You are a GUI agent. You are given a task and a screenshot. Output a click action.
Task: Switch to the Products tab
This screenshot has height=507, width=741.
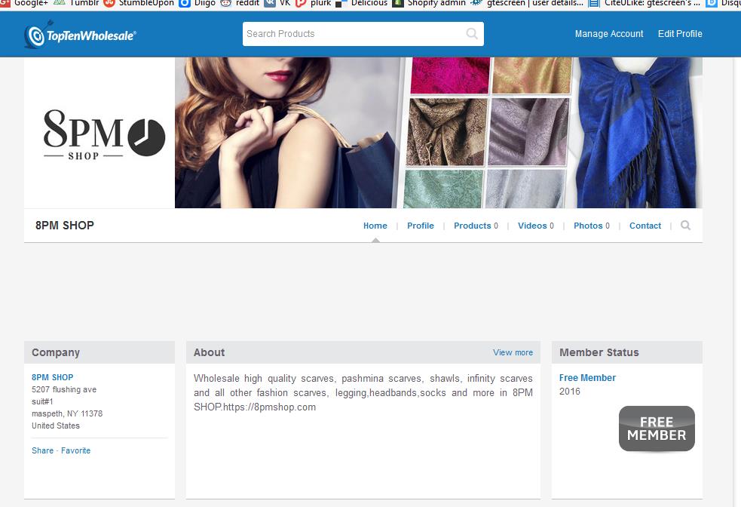click(476, 226)
